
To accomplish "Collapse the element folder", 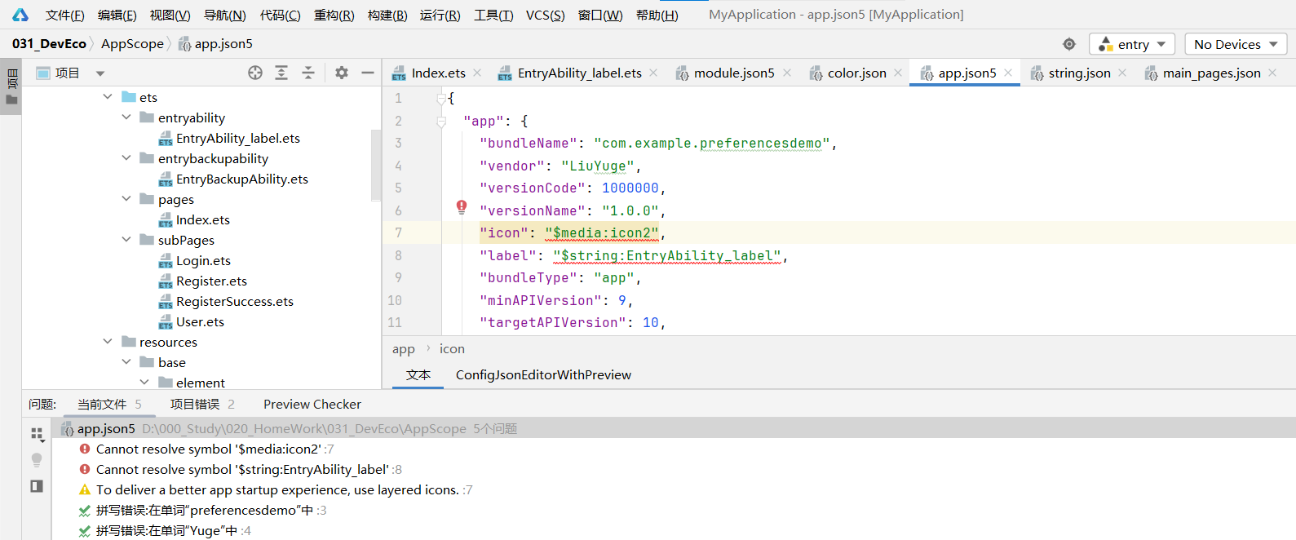I will [x=144, y=383].
